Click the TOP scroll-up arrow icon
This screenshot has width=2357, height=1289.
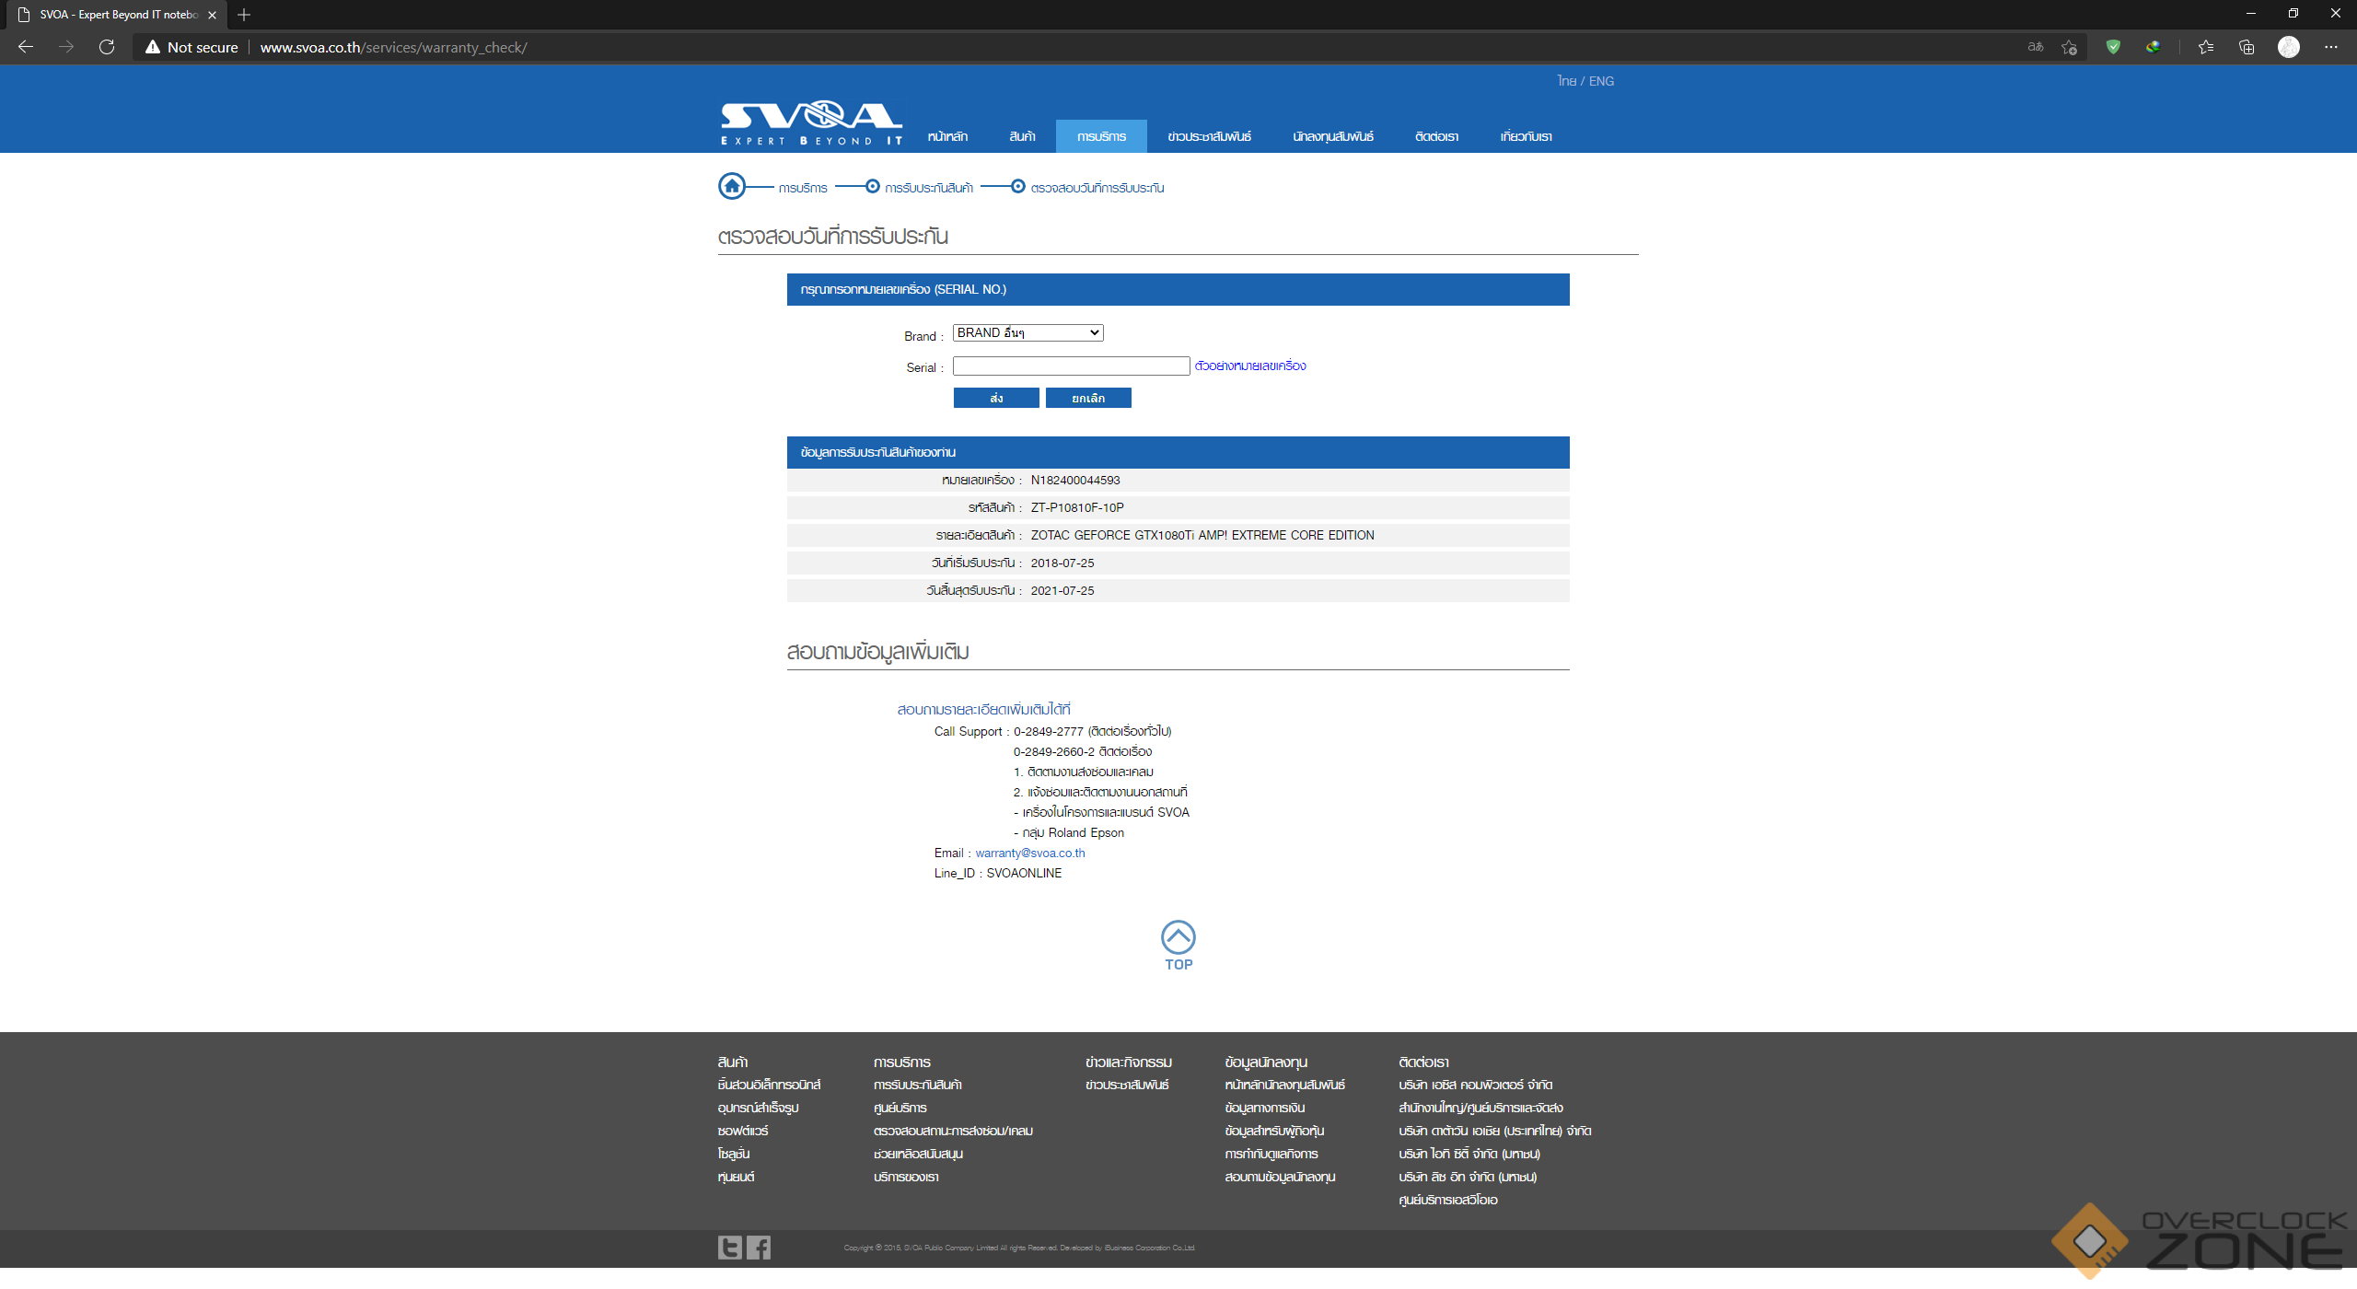click(x=1178, y=938)
